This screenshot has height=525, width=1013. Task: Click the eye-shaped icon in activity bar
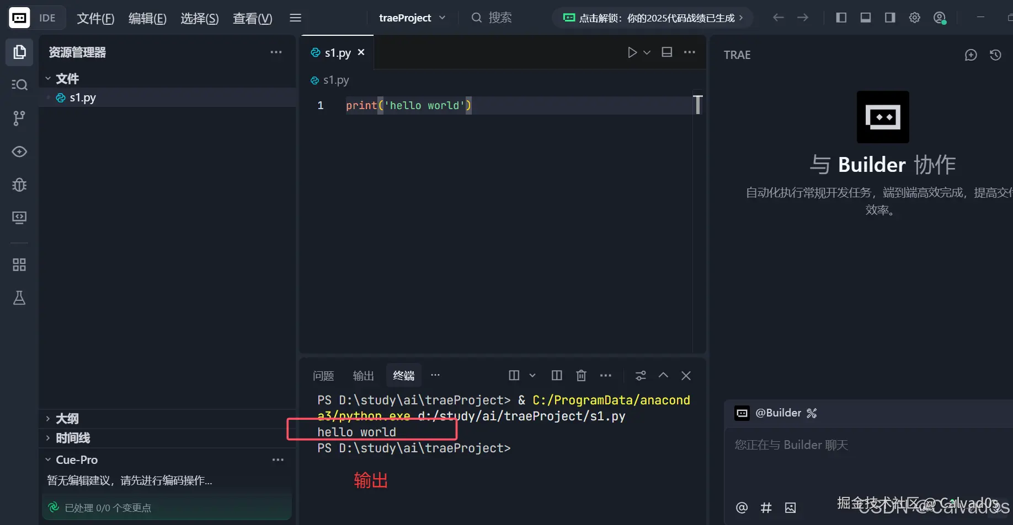[19, 151]
